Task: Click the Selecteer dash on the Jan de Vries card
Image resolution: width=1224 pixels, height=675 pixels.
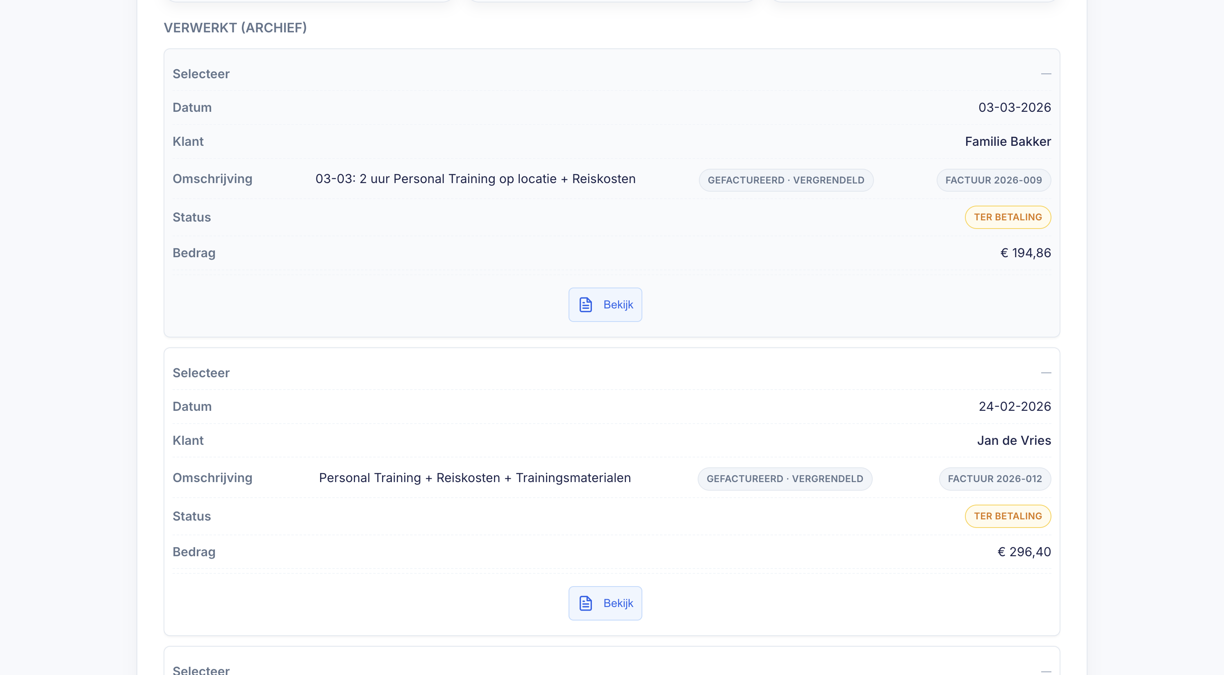Action: [1045, 373]
